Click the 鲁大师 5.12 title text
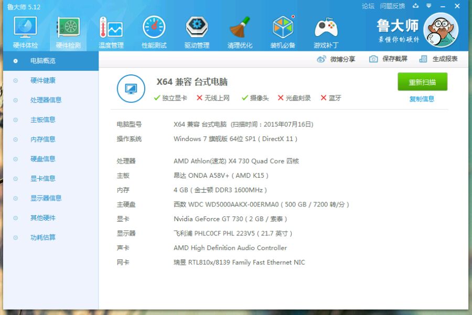 pos(24,7)
